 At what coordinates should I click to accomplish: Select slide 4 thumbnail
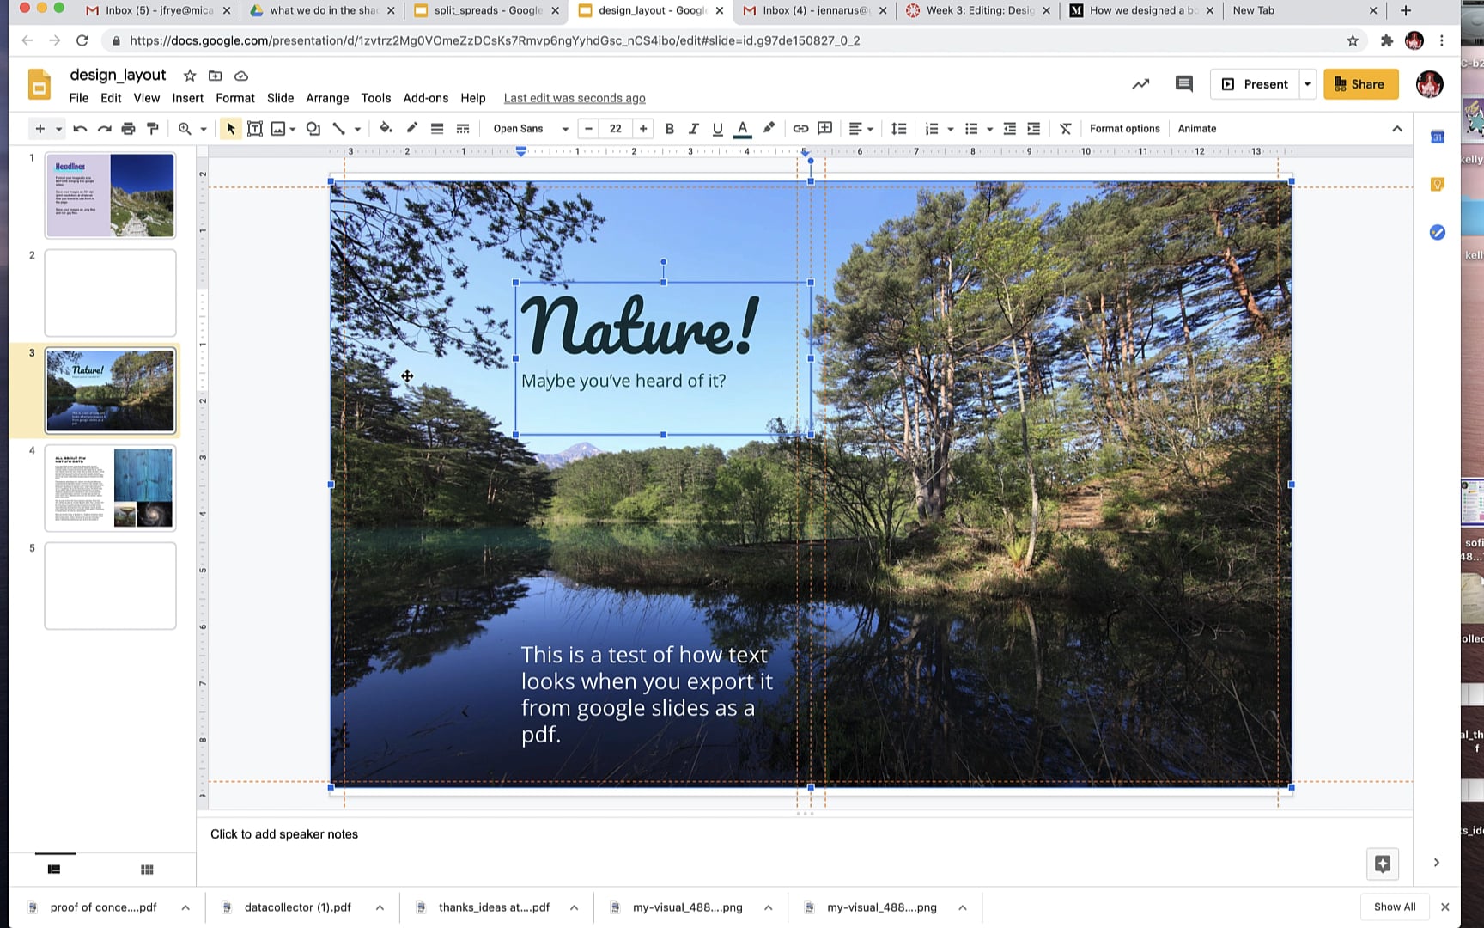(110, 487)
